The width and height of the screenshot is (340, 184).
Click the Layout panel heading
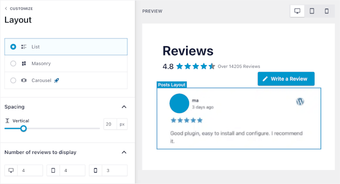18,20
